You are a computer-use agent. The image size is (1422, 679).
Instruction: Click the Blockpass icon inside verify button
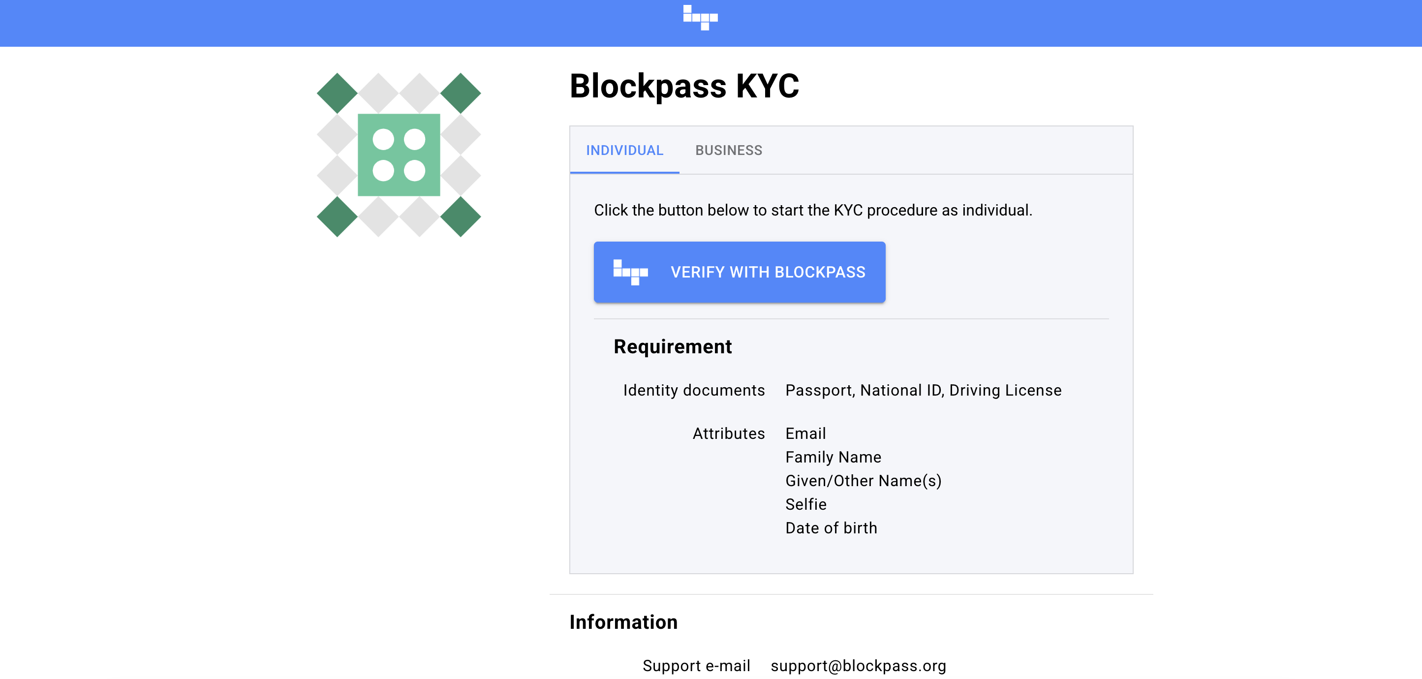[x=630, y=272]
